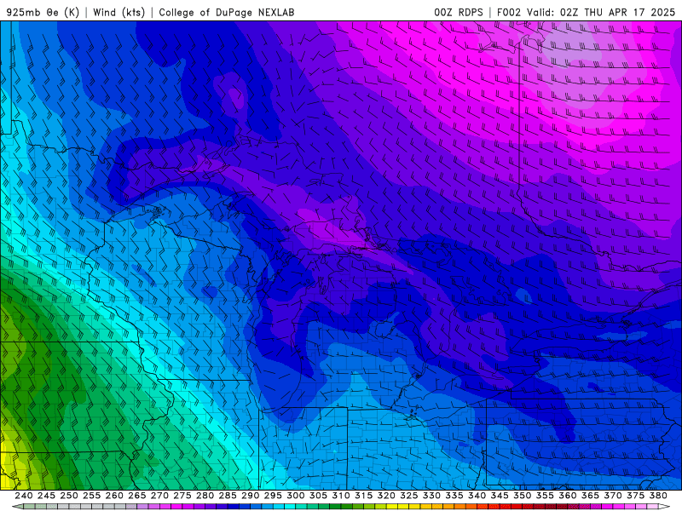Click the 335 value on the color scale

(x=454, y=496)
